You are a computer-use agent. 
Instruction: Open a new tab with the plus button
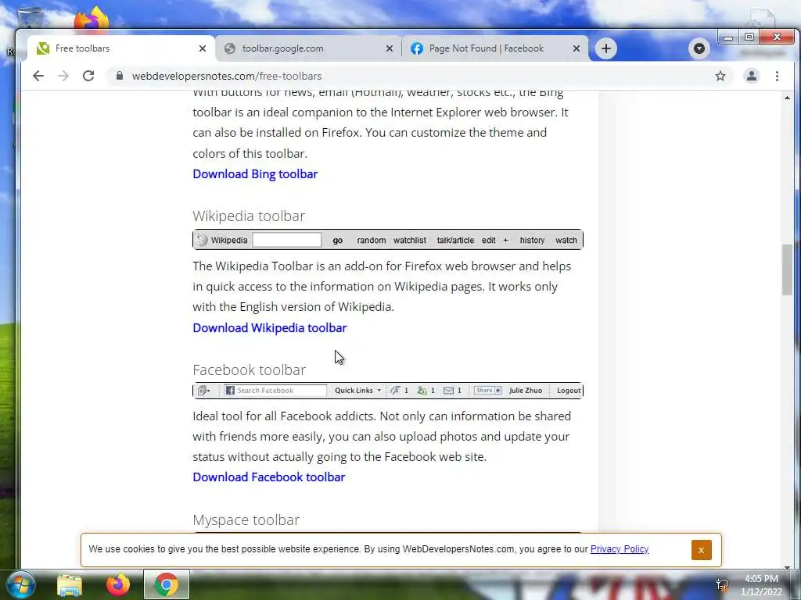[606, 48]
